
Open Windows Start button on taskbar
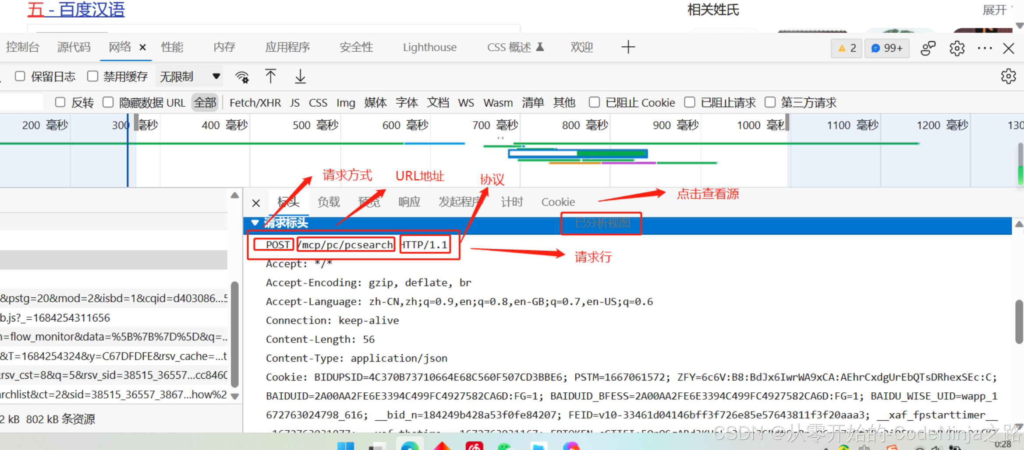(345, 446)
